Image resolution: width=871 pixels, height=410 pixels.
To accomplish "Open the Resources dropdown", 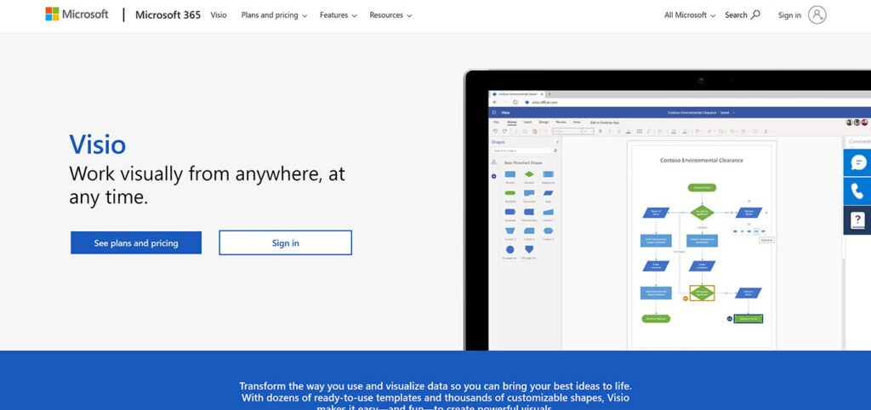I will click(x=390, y=15).
